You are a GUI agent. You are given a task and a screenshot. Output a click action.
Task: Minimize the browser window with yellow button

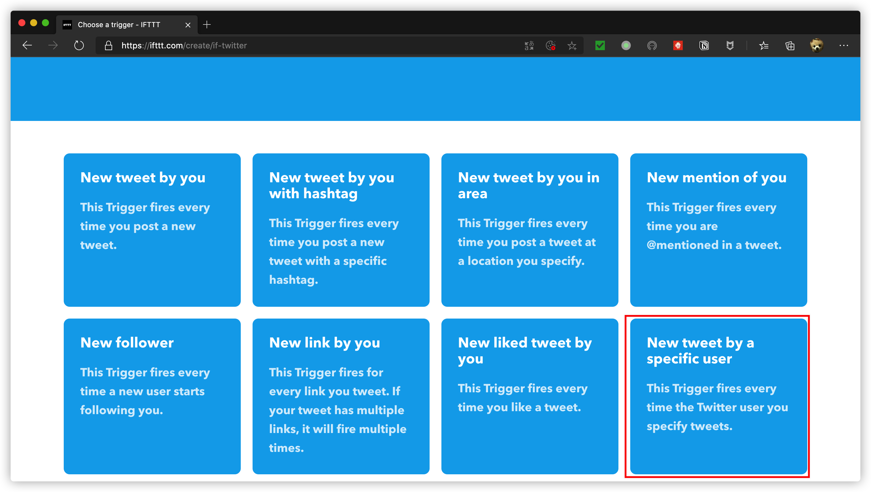pos(33,23)
